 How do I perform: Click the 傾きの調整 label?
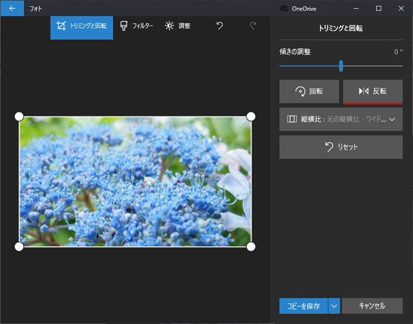pyautogui.click(x=295, y=52)
